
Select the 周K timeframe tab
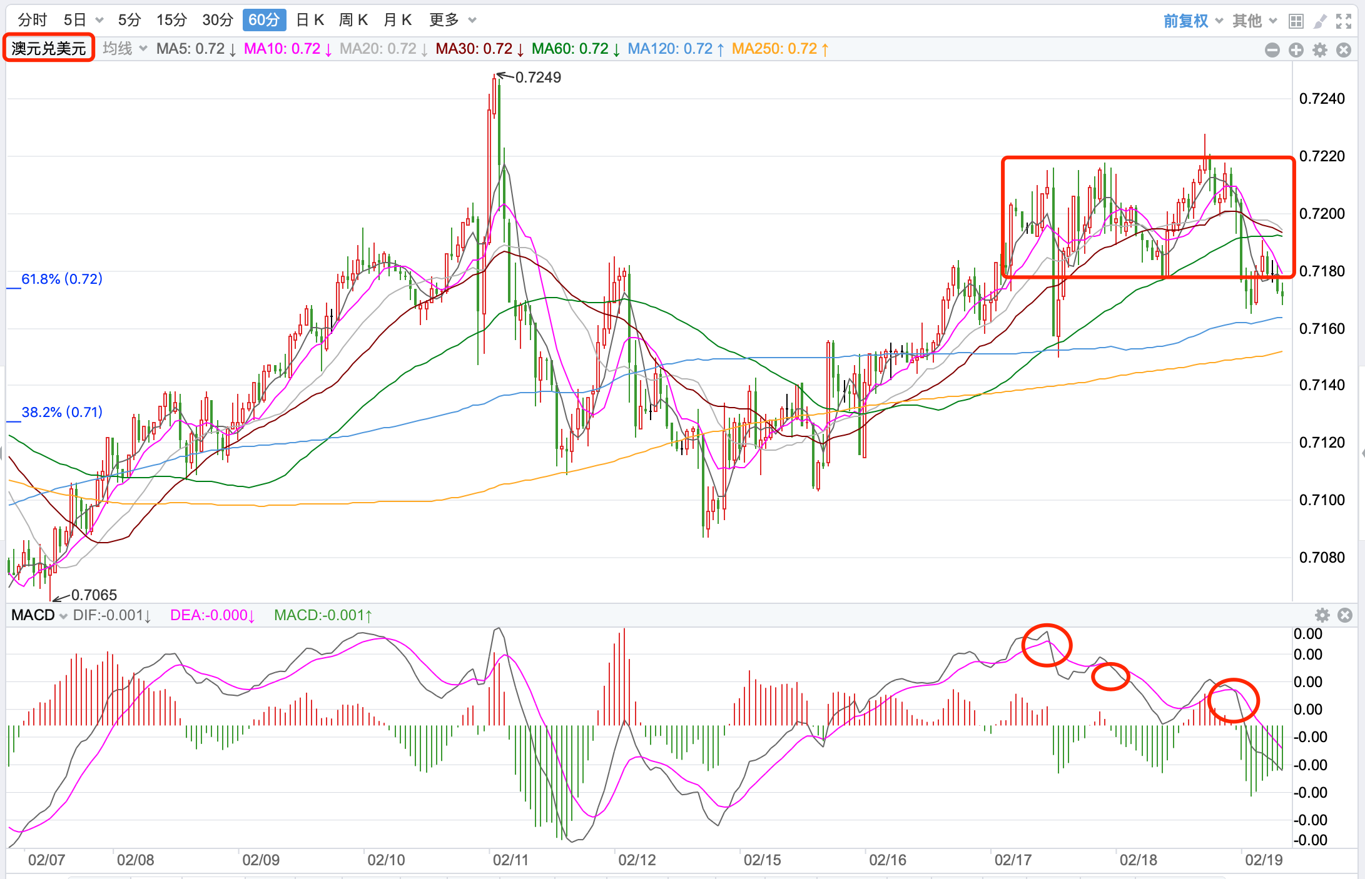tap(353, 20)
